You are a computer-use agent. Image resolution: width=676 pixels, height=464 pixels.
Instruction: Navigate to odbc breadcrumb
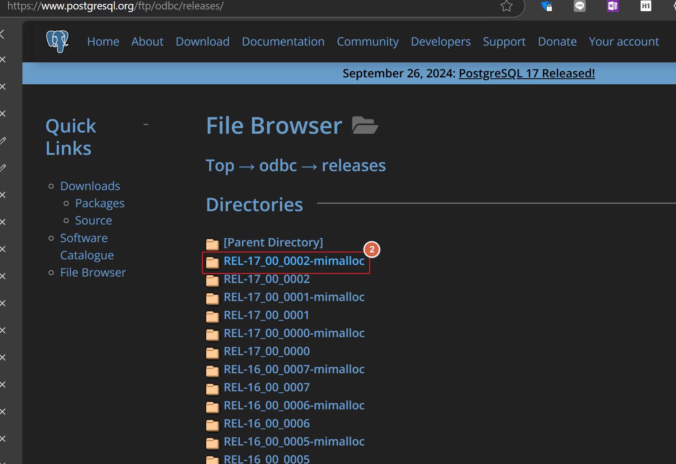(x=278, y=166)
